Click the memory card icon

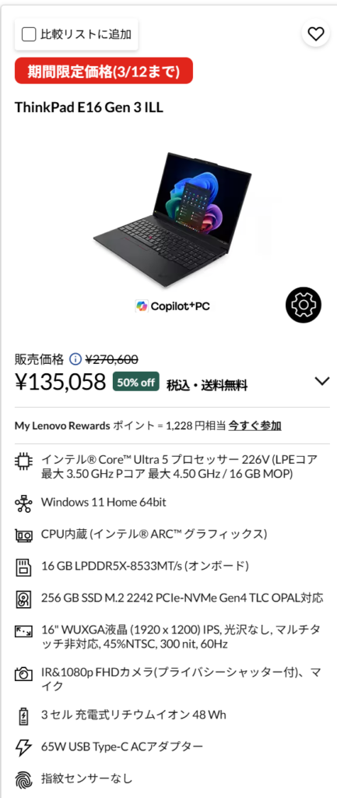coord(23,566)
